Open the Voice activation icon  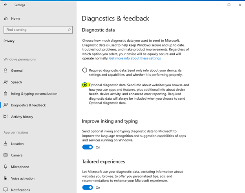[x=5, y=178]
